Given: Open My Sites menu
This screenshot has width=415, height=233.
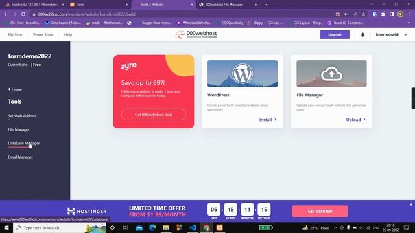Looking at the screenshot, I should click(x=15, y=34).
